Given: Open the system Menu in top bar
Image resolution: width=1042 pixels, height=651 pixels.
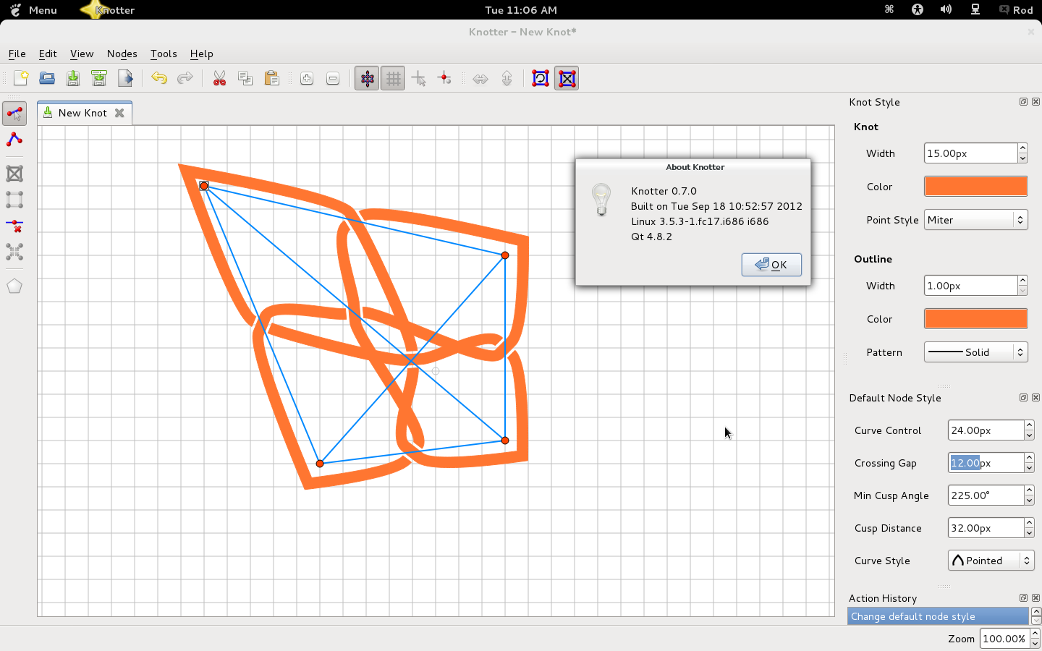Looking at the screenshot, I should (34, 10).
